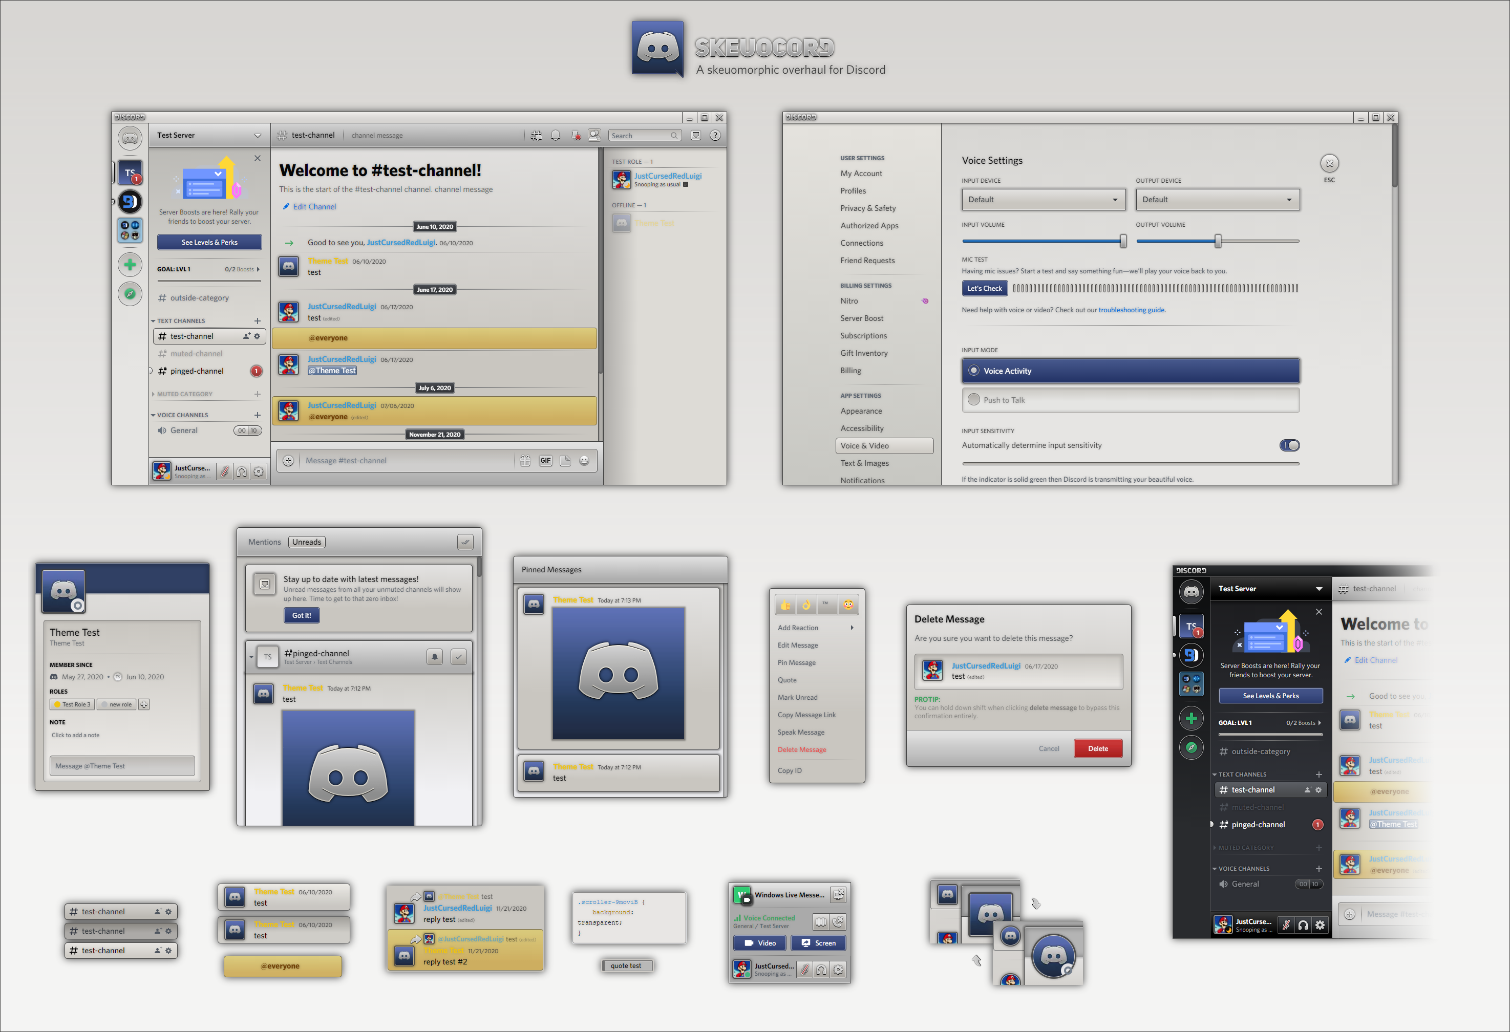The image size is (1510, 1032).
Task: Open the GIF picker in message box
Action: (x=545, y=461)
